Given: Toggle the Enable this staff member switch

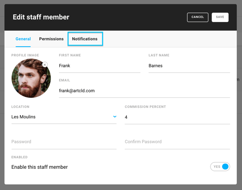Looking at the screenshot, I should (220, 167).
